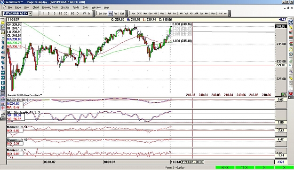294x170 pixels.
Task: Click the blue boxed X icon, top right
Action: click(291, 22)
